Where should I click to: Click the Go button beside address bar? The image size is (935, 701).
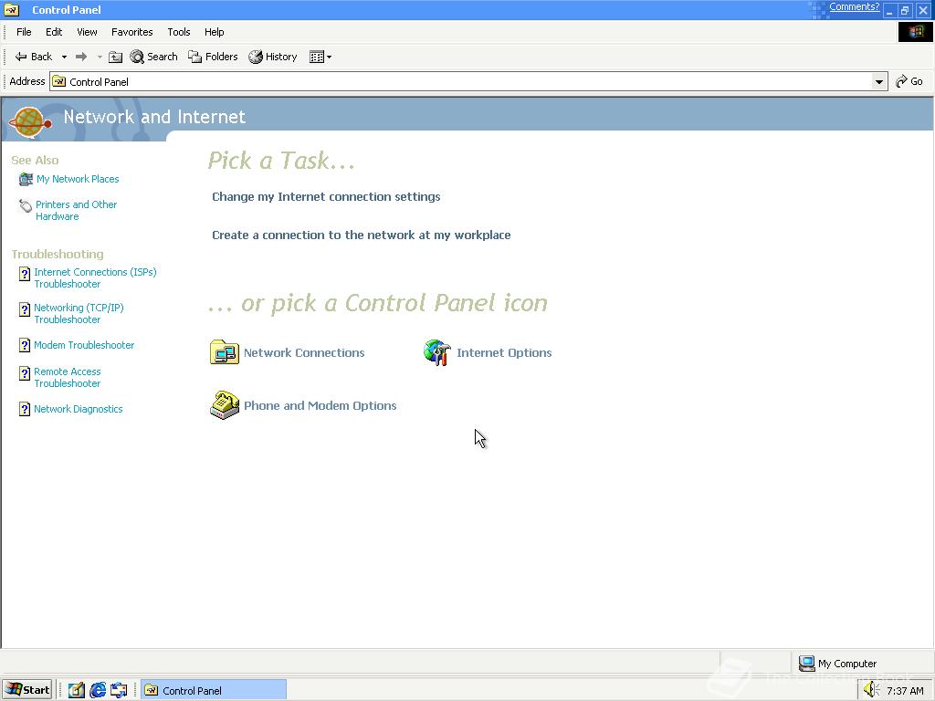[x=909, y=81]
